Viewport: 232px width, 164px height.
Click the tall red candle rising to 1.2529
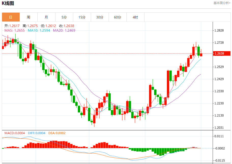(x=168, y=84)
